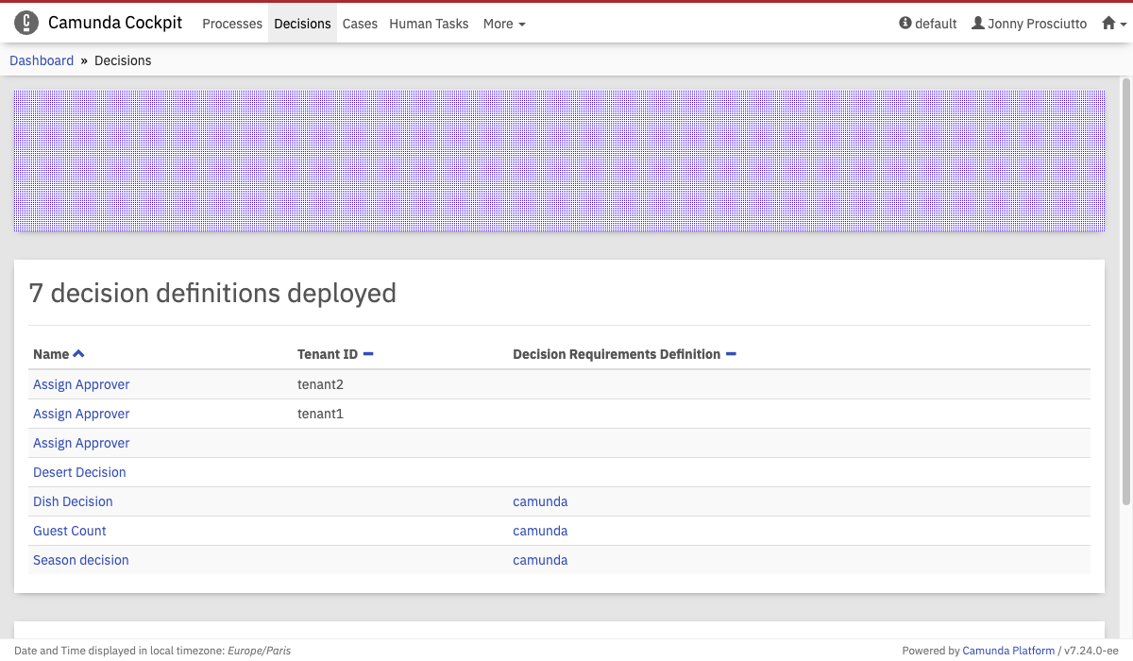Open the Assign Approver decision for tenant2
Viewport: 1133px width, 661px height.
tap(81, 384)
